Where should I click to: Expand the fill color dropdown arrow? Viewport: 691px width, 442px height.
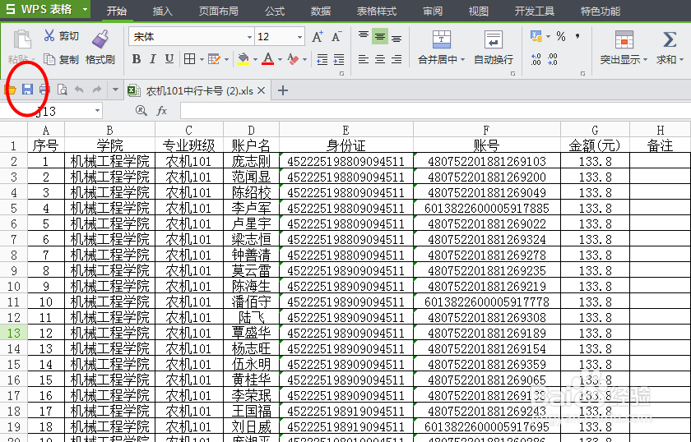click(x=255, y=59)
